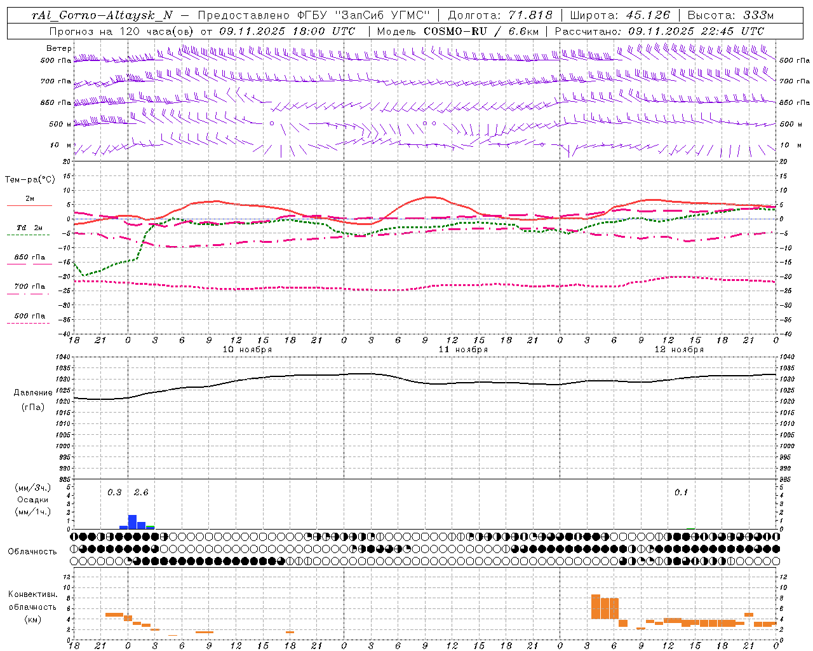Click the 500 гПа temperature legend label
This screenshot has width=813, height=651.
coord(30,316)
